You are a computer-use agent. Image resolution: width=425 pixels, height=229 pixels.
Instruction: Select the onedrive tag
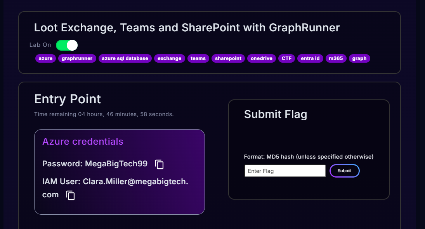point(262,58)
